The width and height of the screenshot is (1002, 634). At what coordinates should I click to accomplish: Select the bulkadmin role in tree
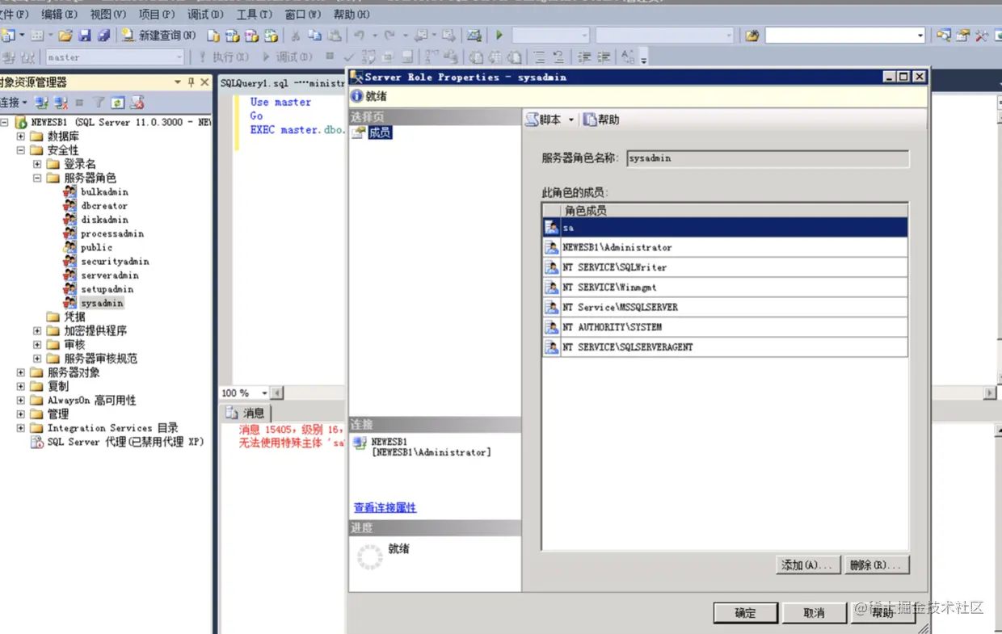(104, 192)
